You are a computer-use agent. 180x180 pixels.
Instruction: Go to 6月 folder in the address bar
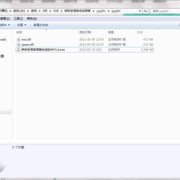45,11
